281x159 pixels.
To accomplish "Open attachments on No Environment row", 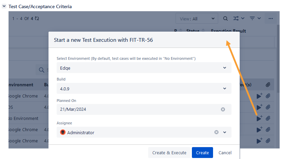I will 268,118.
